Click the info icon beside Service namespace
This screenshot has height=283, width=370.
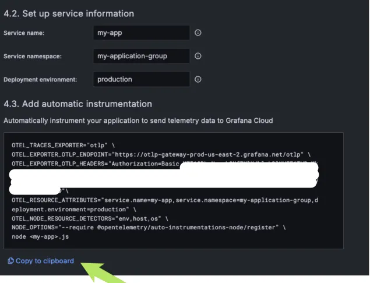tap(198, 56)
